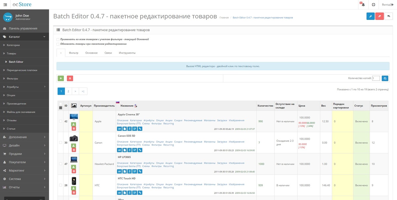Click the Google icon under Apple Cinema 30"
Viewport: 397px width, 200px height.
(130, 128)
